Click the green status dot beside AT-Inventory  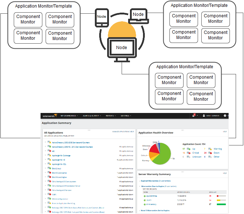click(144, 204)
